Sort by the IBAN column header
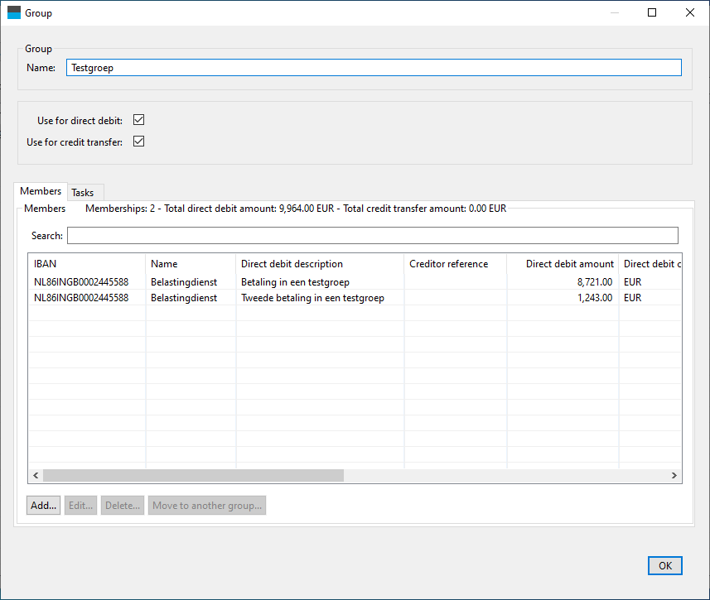The height and width of the screenshot is (600, 710). 87,264
